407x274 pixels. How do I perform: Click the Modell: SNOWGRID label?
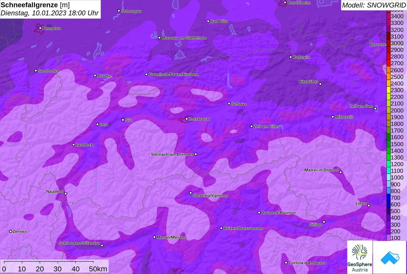tap(374, 5)
